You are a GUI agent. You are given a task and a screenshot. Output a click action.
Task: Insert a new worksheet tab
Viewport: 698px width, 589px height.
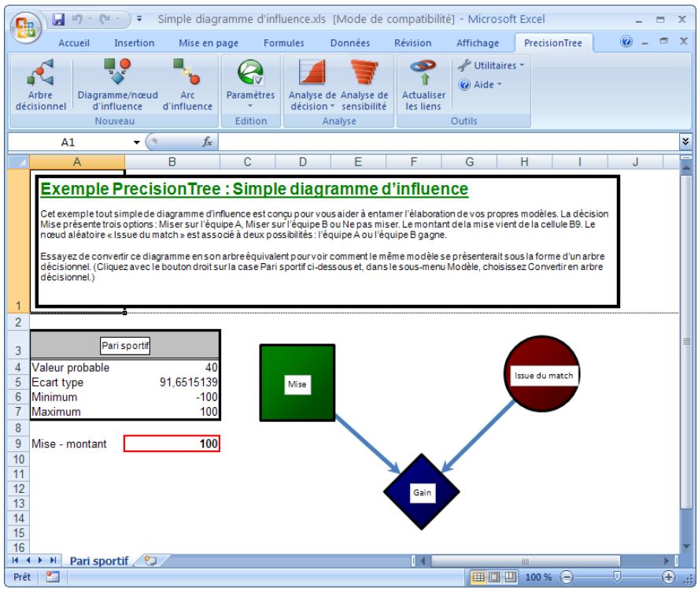(151, 561)
